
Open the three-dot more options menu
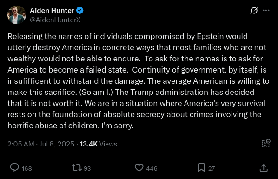point(266,11)
